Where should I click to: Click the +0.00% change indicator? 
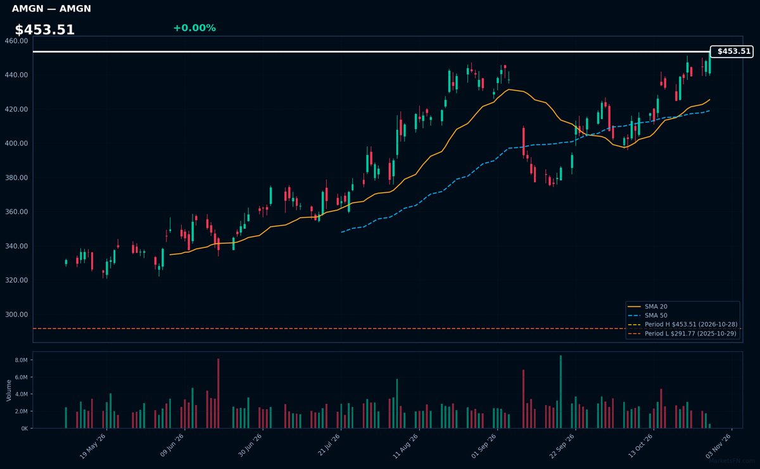[x=194, y=28]
